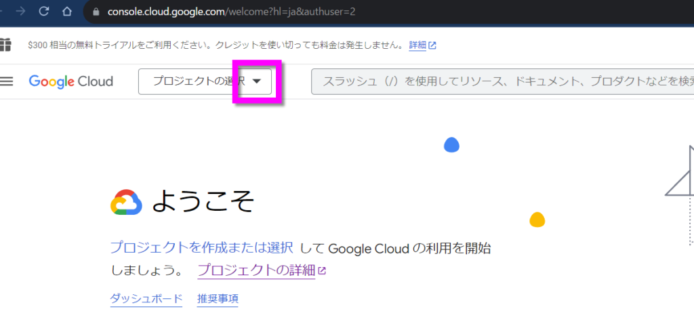Focus the スラッシュ resource search field
The height and width of the screenshot is (324, 694).
coord(502,81)
